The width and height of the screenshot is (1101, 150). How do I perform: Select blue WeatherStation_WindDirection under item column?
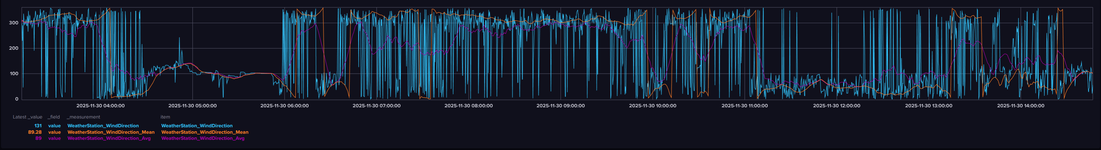(197, 126)
